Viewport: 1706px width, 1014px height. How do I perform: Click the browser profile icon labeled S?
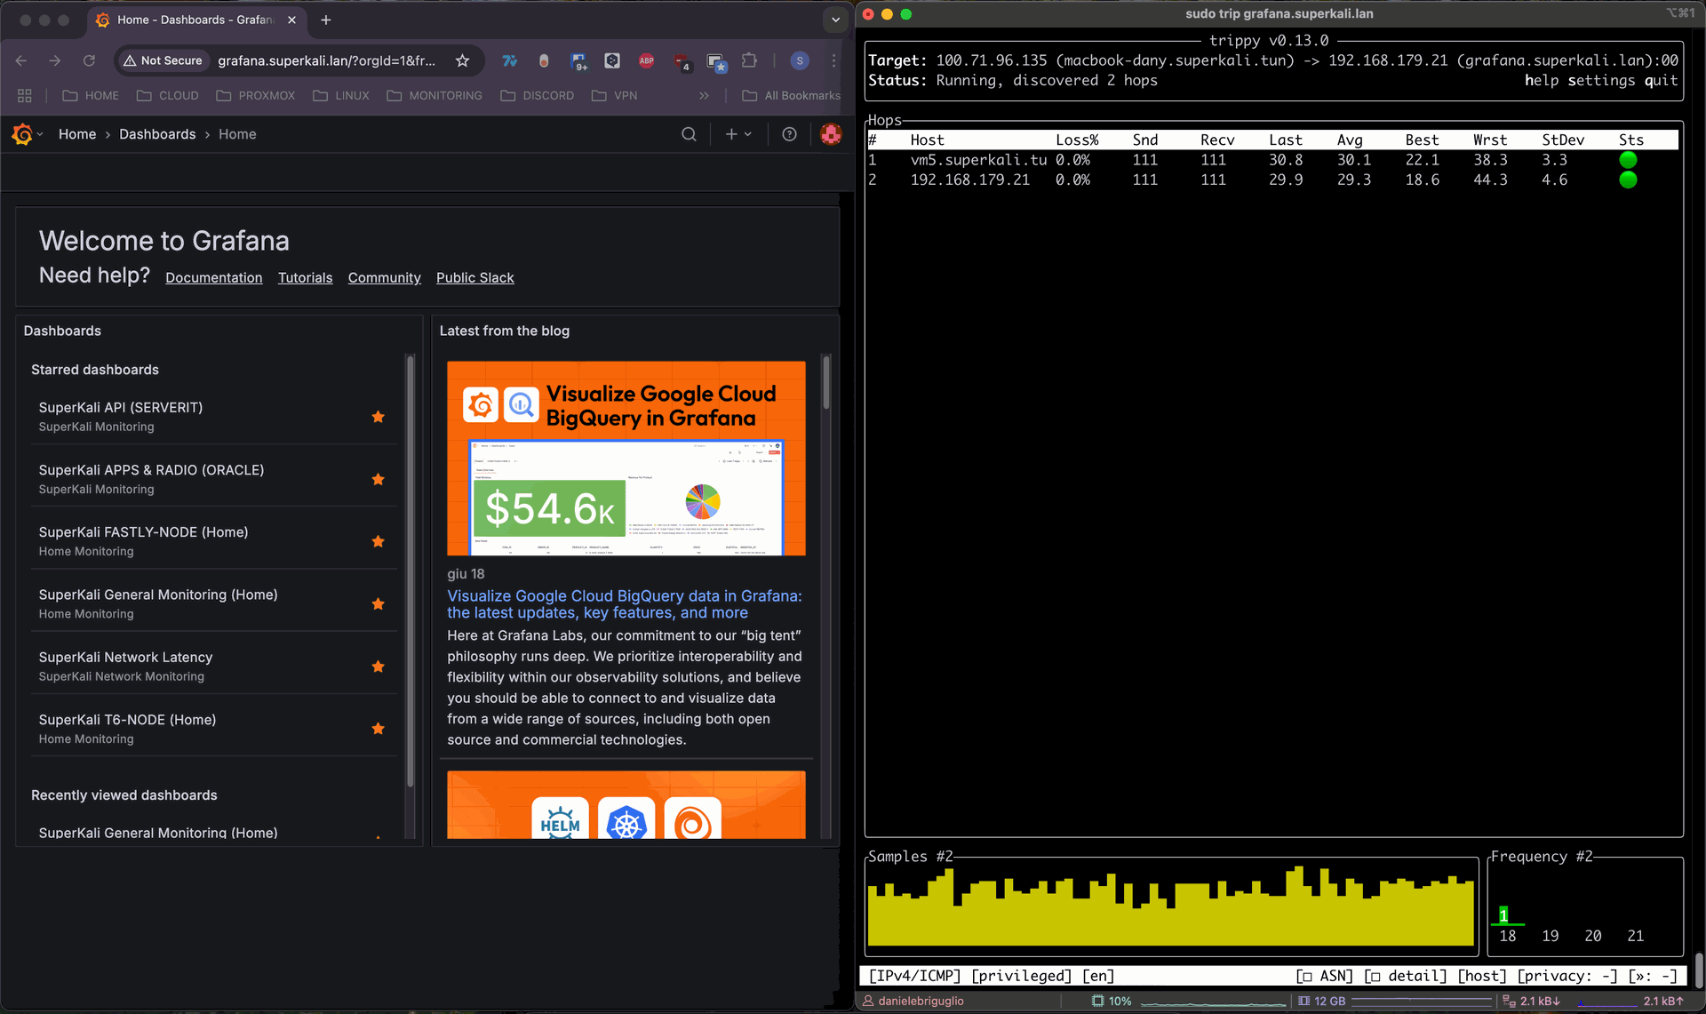click(799, 60)
